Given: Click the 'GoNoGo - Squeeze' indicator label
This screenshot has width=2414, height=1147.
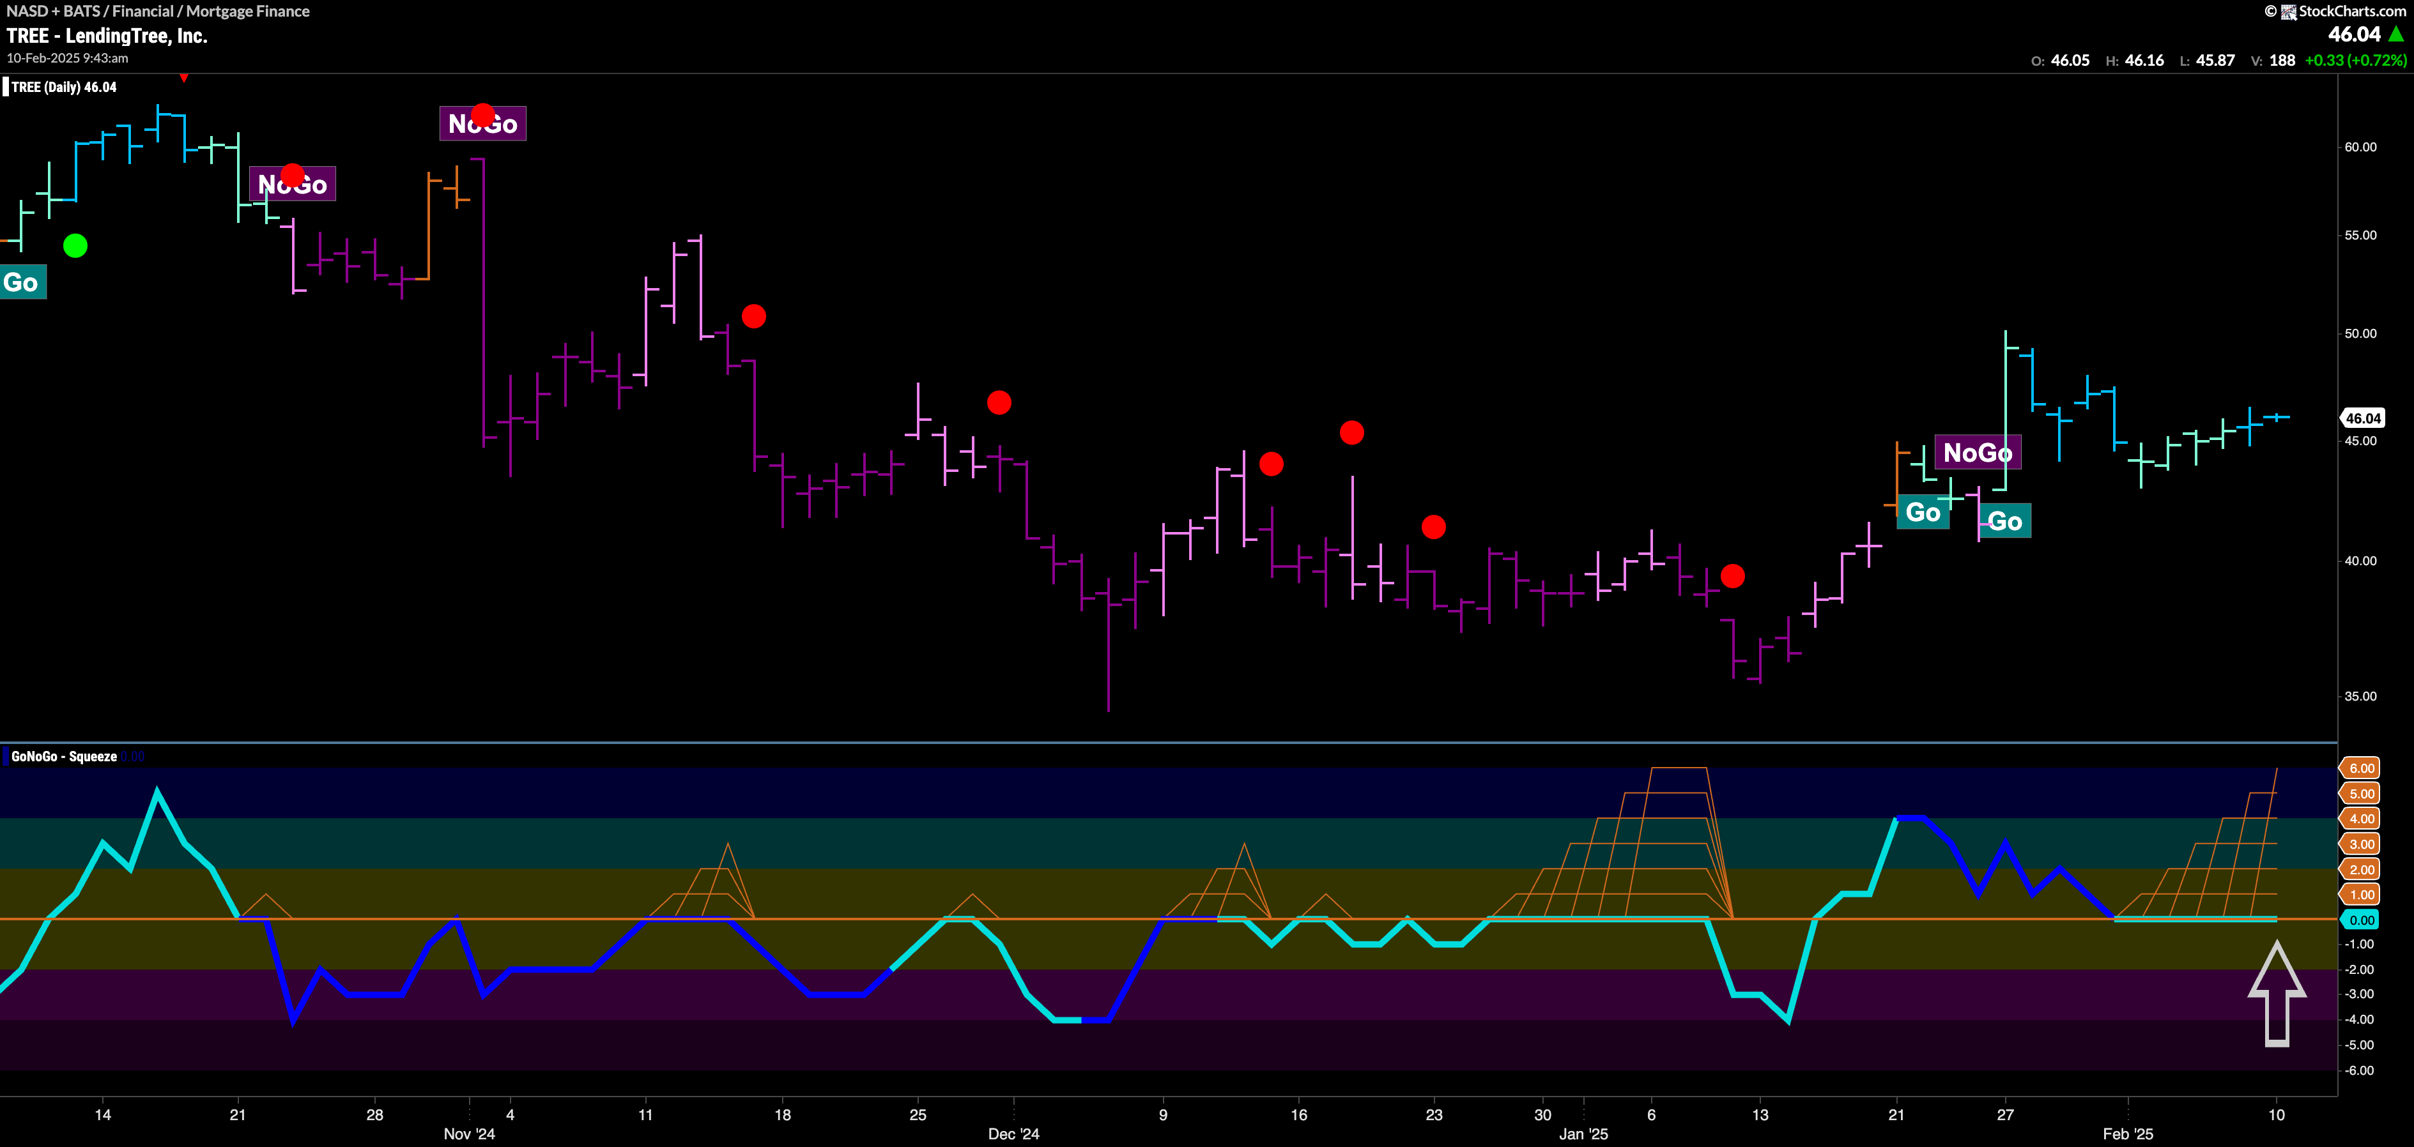Looking at the screenshot, I should 64,756.
